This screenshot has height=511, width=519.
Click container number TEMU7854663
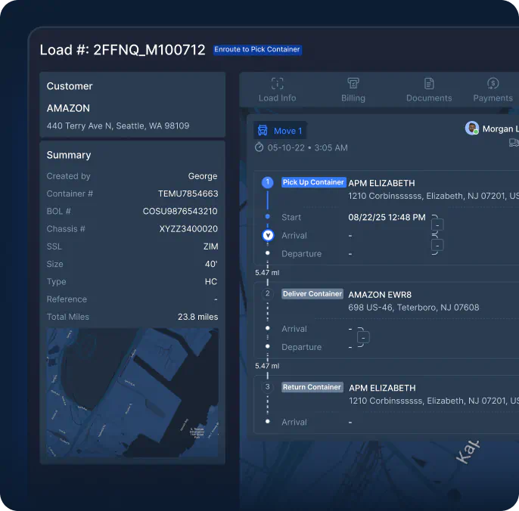pyautogui.click(x=188, y=194)
